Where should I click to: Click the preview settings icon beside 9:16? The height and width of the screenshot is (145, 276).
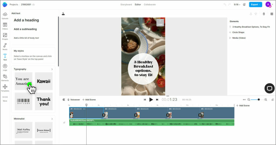(x=244, y=5)
